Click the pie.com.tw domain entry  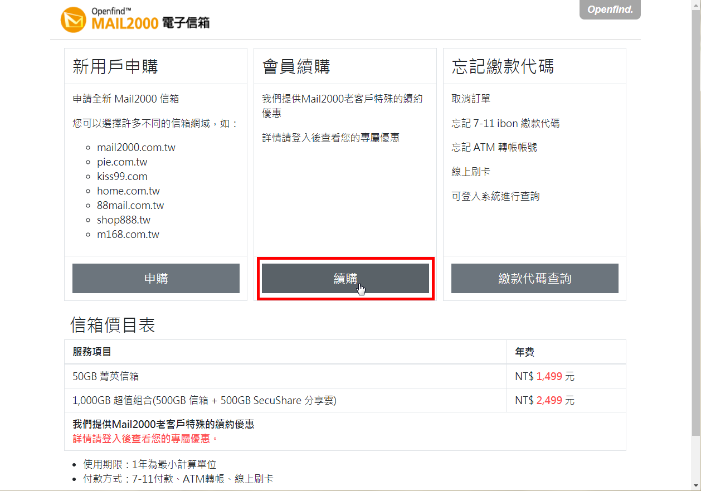(x=122, y=162)
